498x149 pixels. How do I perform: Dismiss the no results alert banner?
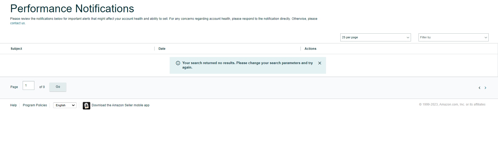click(319, 63)
